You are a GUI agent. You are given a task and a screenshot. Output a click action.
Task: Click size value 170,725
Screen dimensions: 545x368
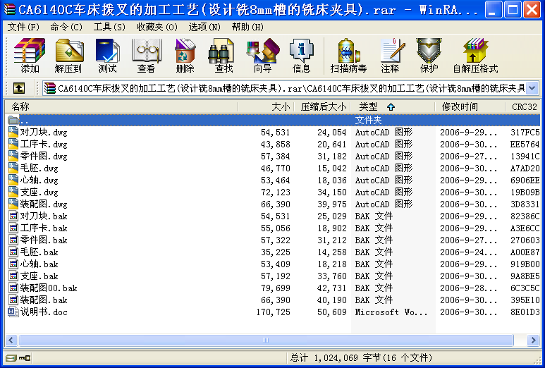[x=273, y=312]
